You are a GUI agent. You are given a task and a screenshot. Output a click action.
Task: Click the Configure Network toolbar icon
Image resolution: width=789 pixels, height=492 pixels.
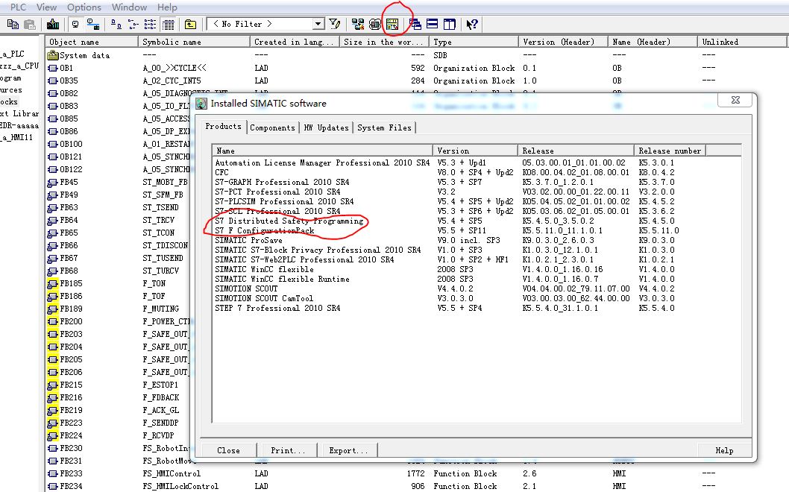point(357,24)
